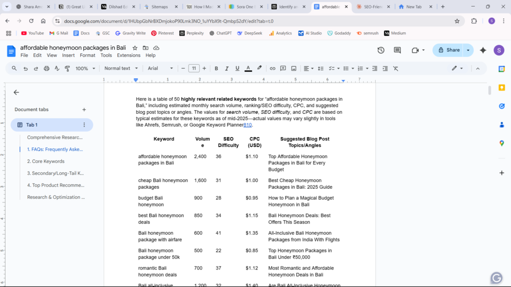The height and width of the screenshot is (287, 511).
Task: Open the comments panel icon
Action: coord(397,50)
